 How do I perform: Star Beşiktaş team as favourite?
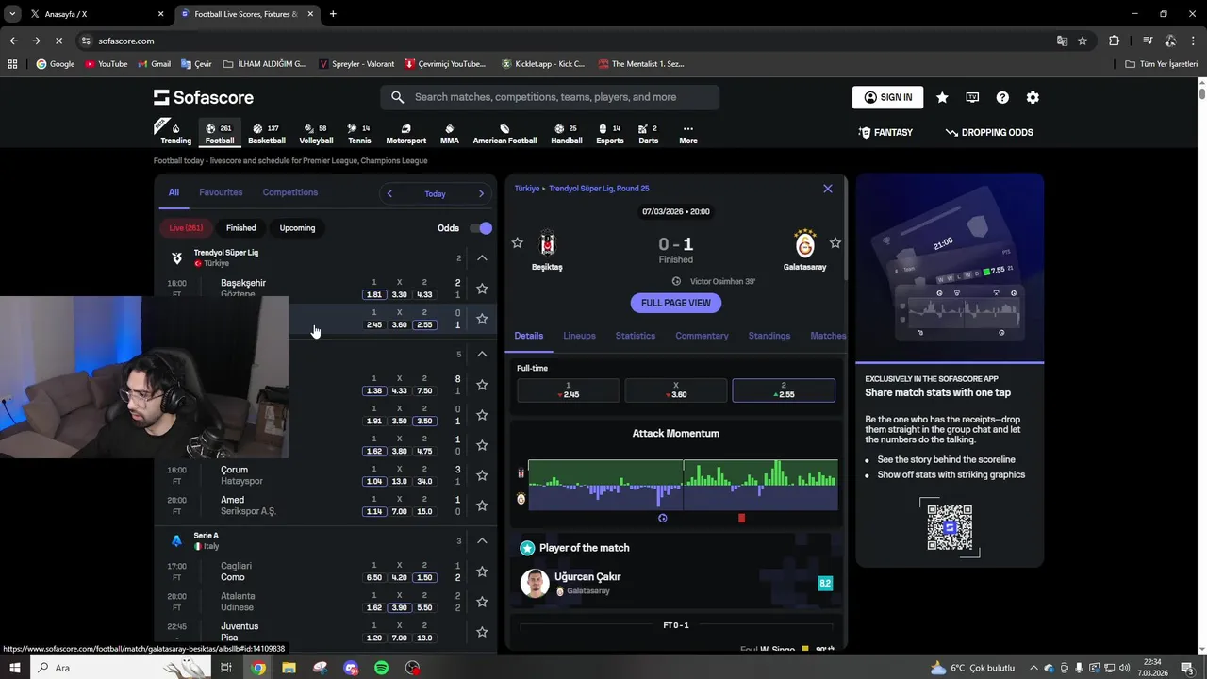(517, 243)
